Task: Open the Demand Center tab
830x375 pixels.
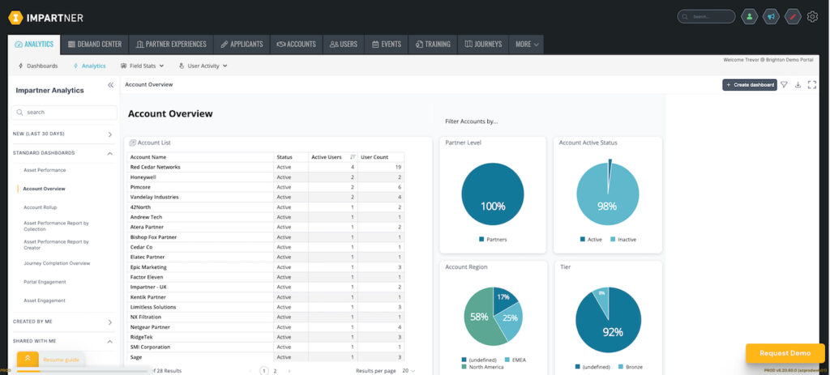Action: coord(95,45)
